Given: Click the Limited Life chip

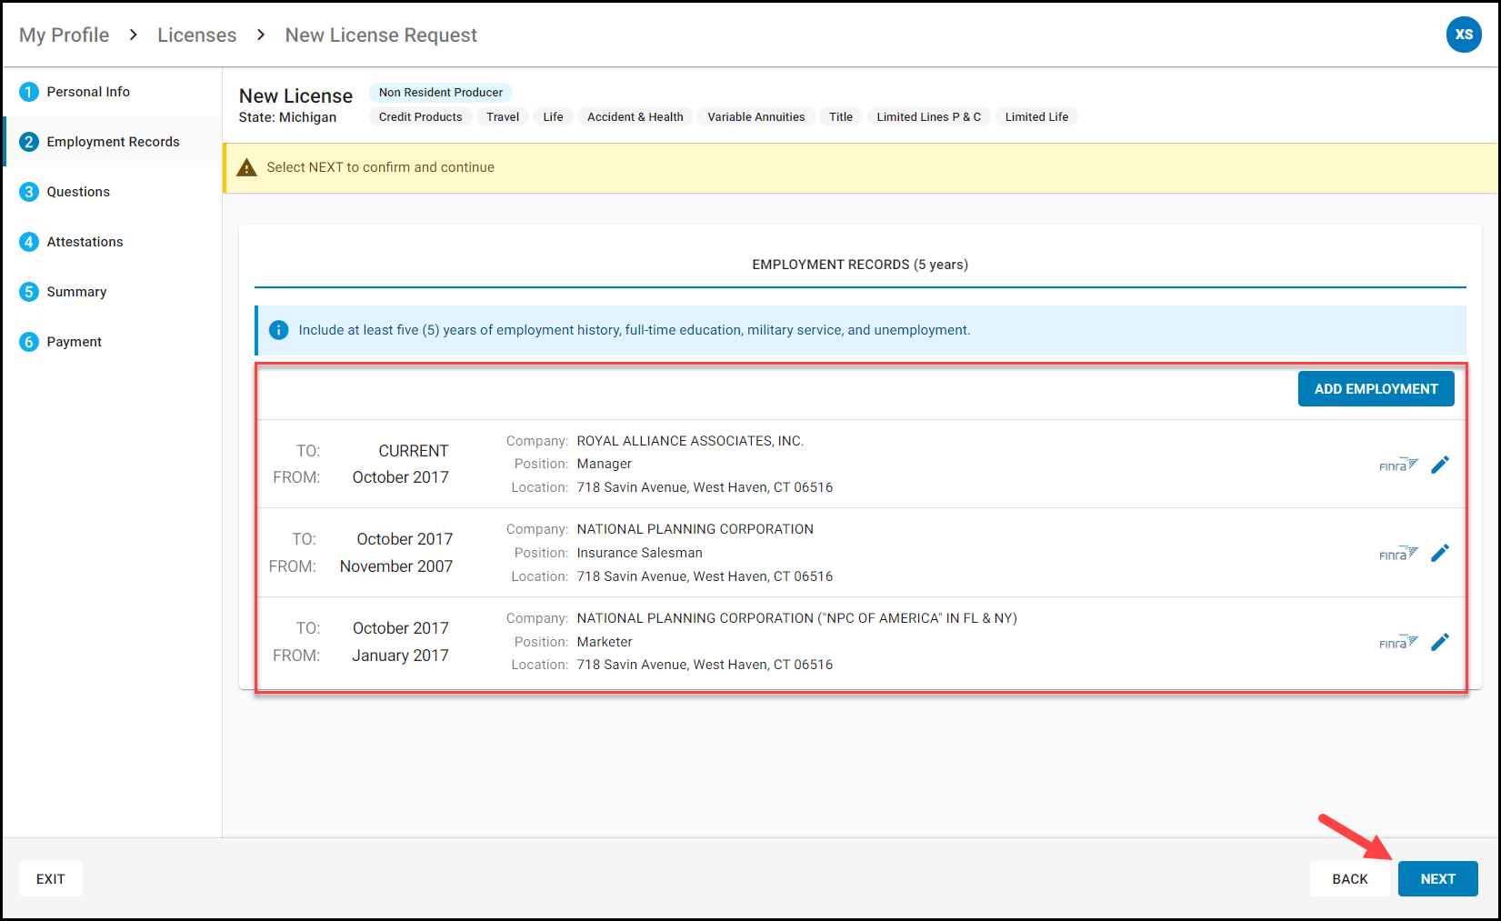Looking at the screenshot, I should tap(1036, 117).
